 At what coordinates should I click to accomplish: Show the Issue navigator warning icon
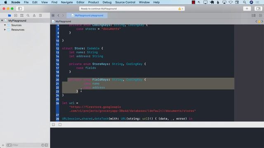click(34, 16)
